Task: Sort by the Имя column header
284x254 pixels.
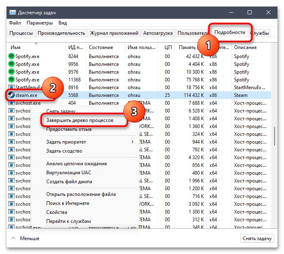Action: point(36,47)
